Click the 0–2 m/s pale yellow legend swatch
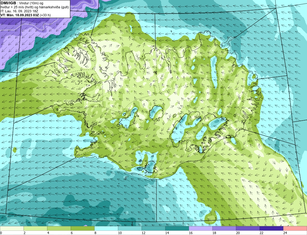Screen dimensions: 307x235 coord(12,229)
